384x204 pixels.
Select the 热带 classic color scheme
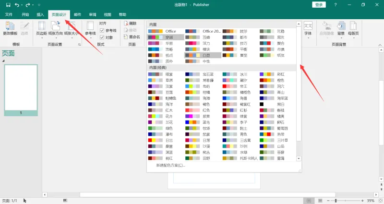[277, 134]
